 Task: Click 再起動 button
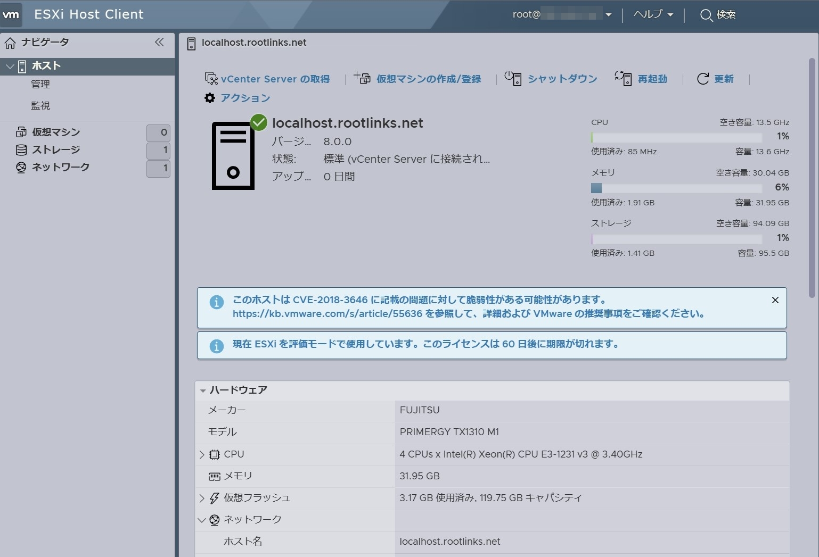(641, 79)
